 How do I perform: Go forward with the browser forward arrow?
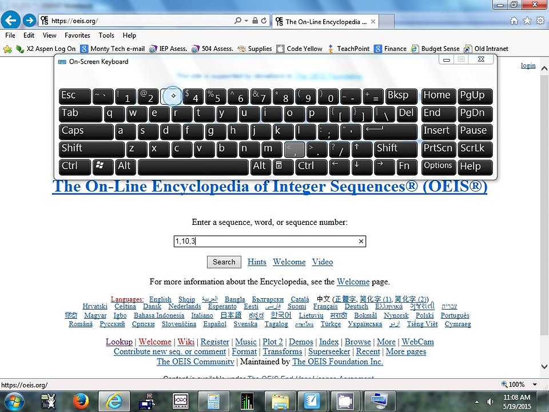coord(29,21)
